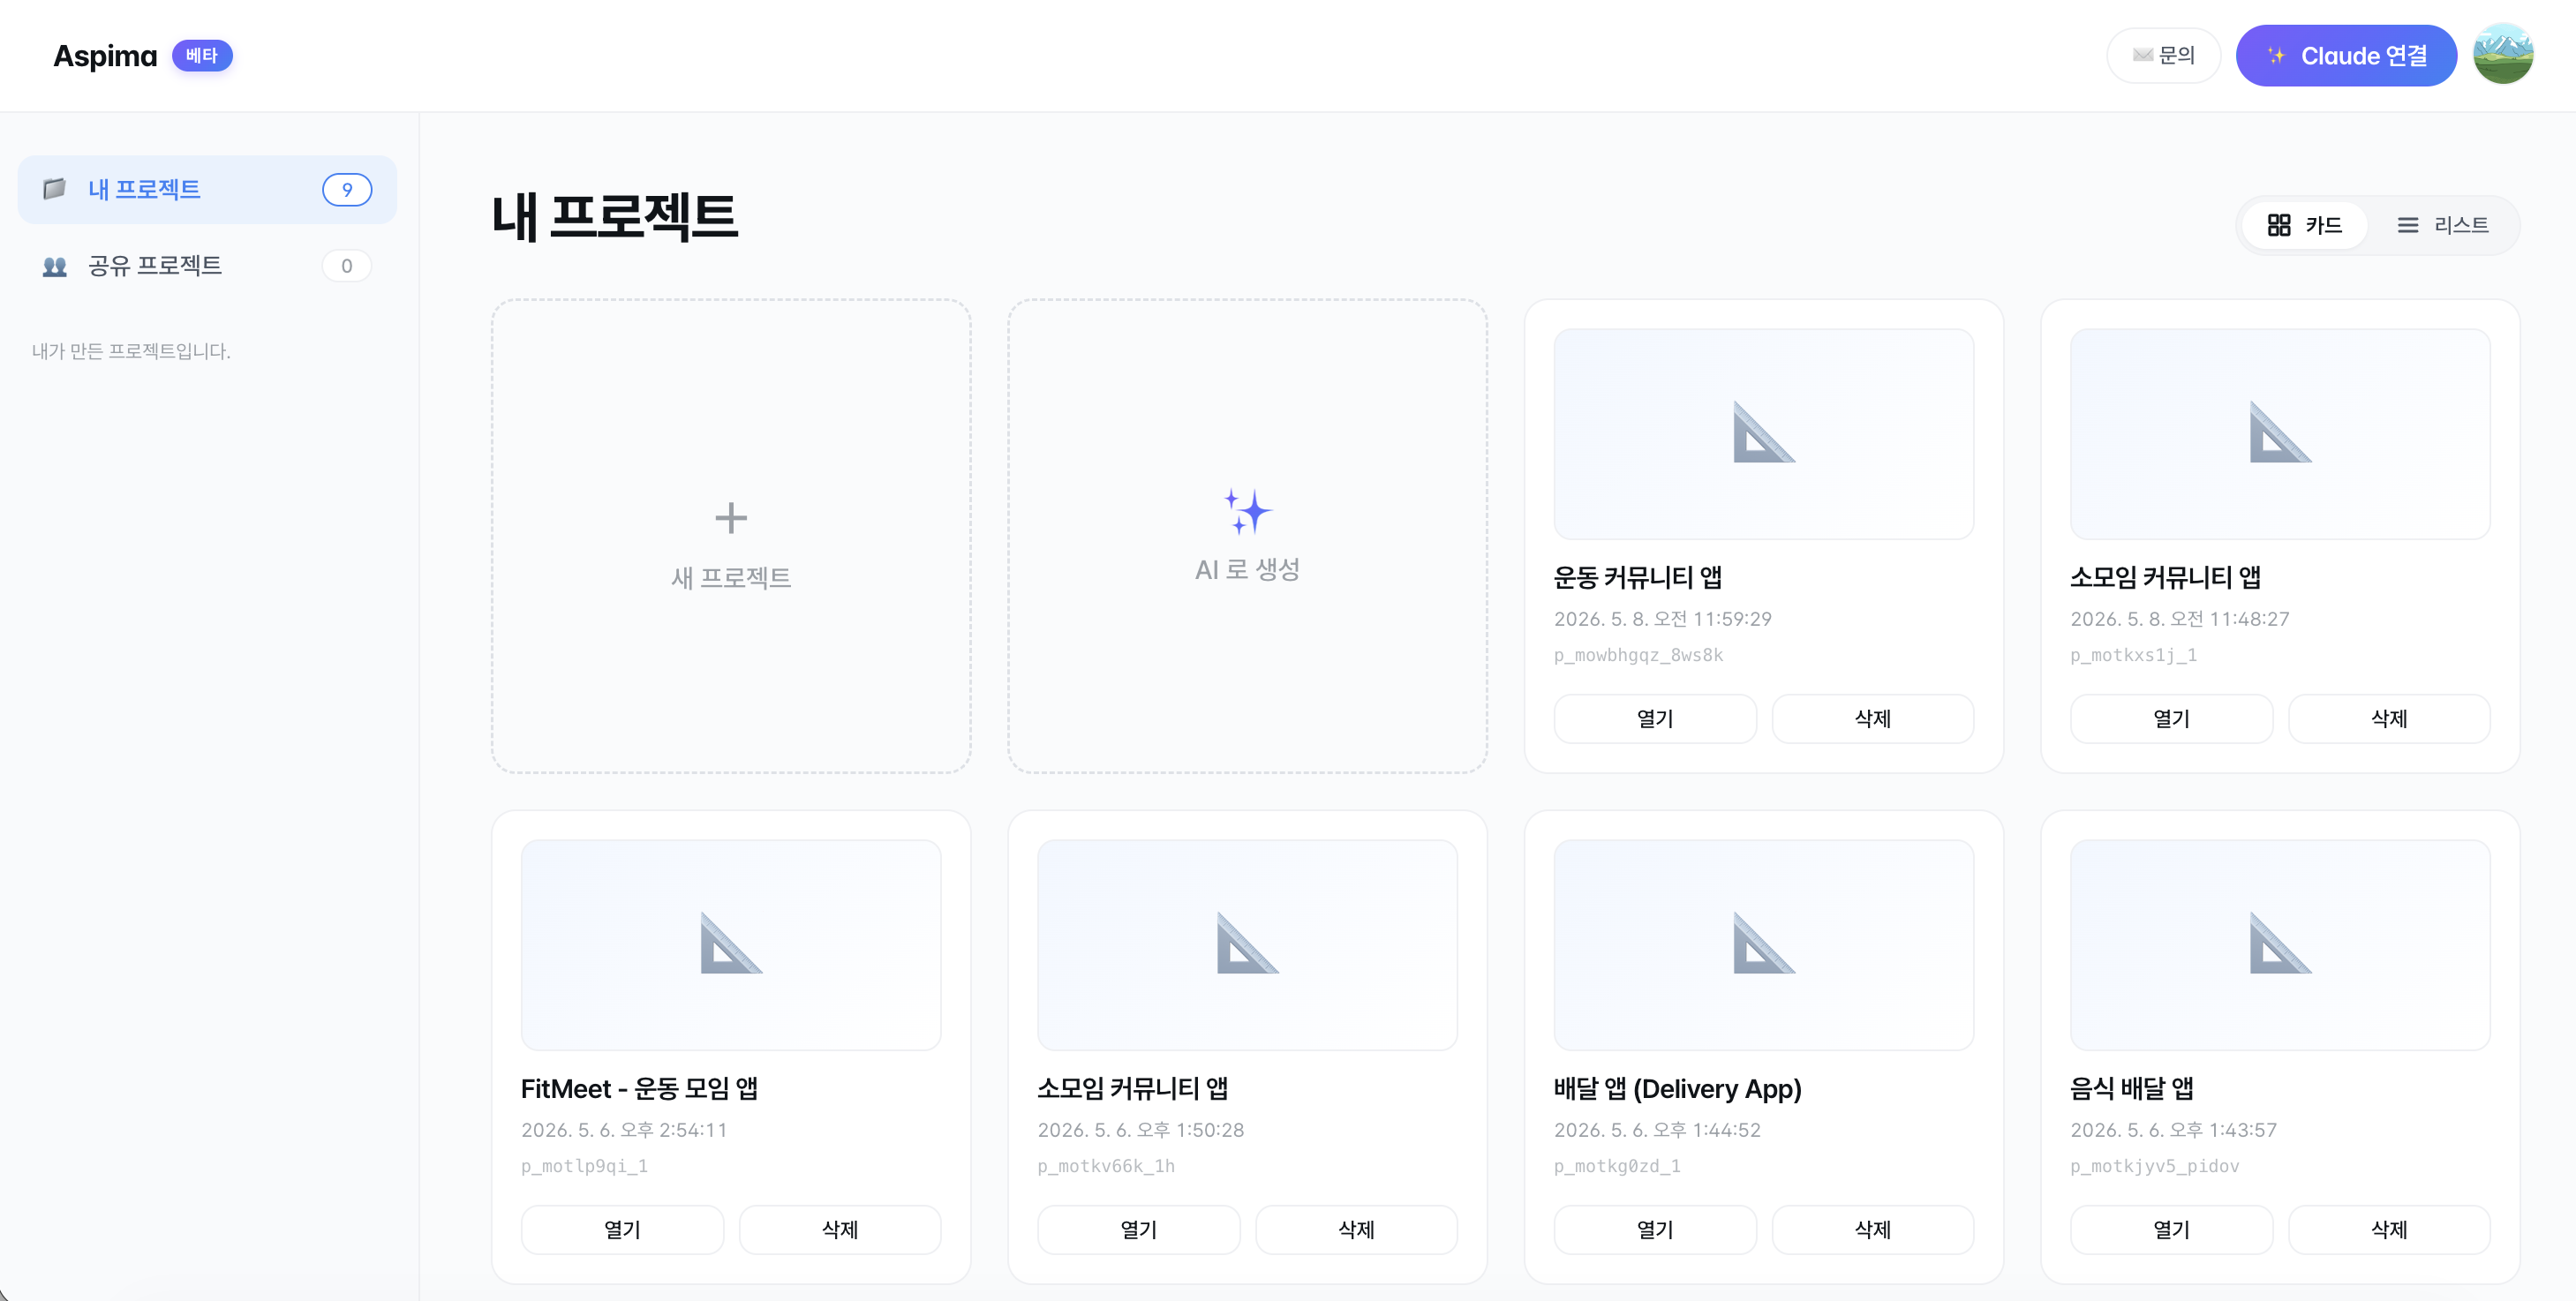Image resolution: width=2576 pixels, height=1301 pixels.
Task: Click 삭제 for FitMeet - 운동 모임 앱
Action: pos(840,1230)
